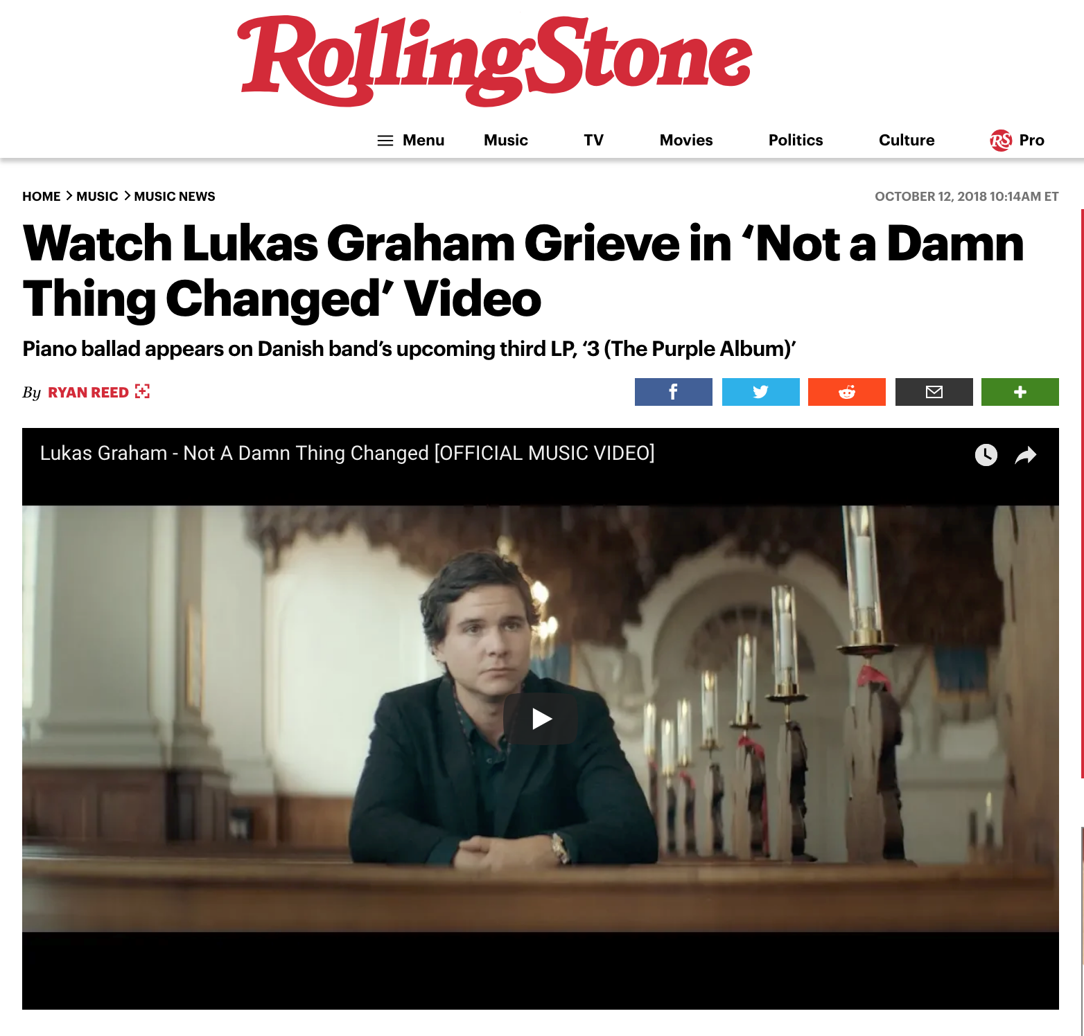Email this article via envelope icon
Screen dimensions: 1084x1036
934,392
